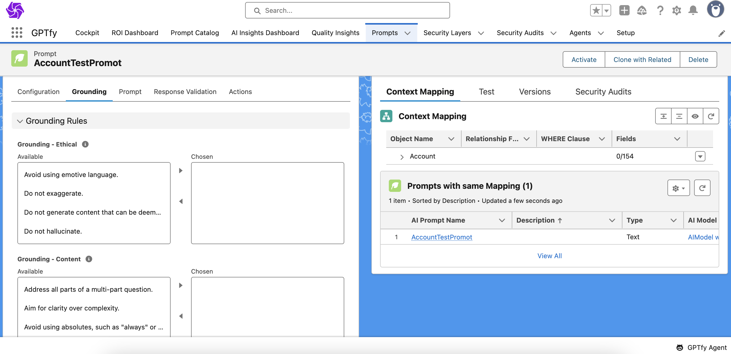This screenshot has height=354, width=731.
Task: Toggle the favorites star button
Action: 596,11
